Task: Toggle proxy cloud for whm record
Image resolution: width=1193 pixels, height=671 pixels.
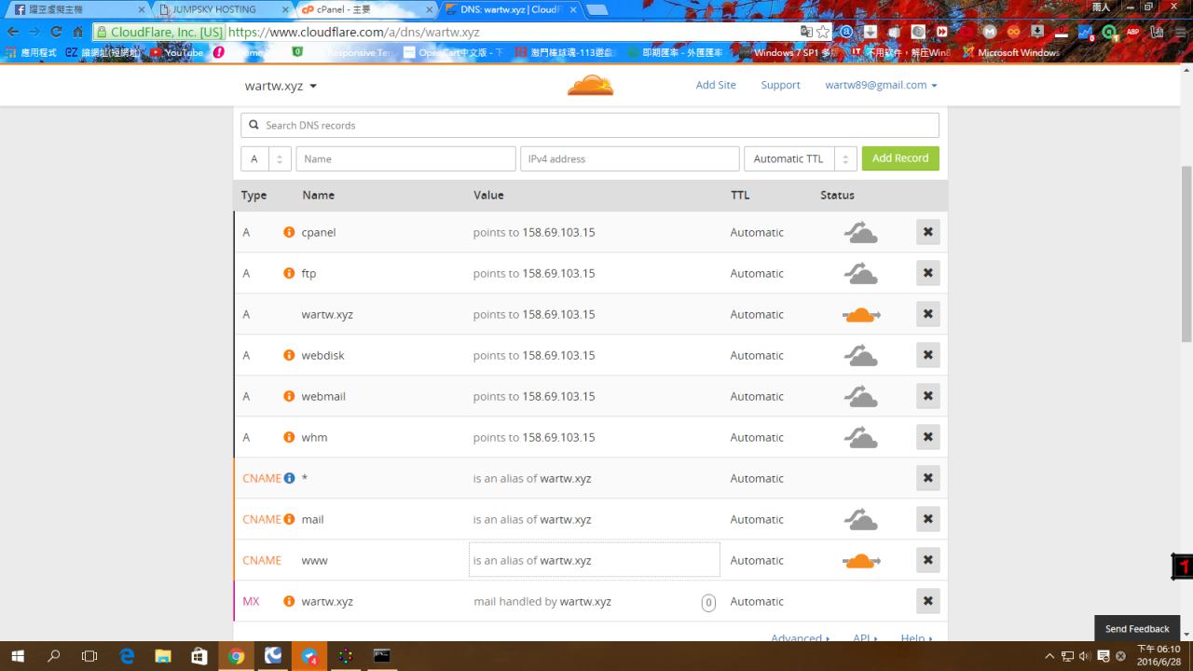Action: (860, 437)
